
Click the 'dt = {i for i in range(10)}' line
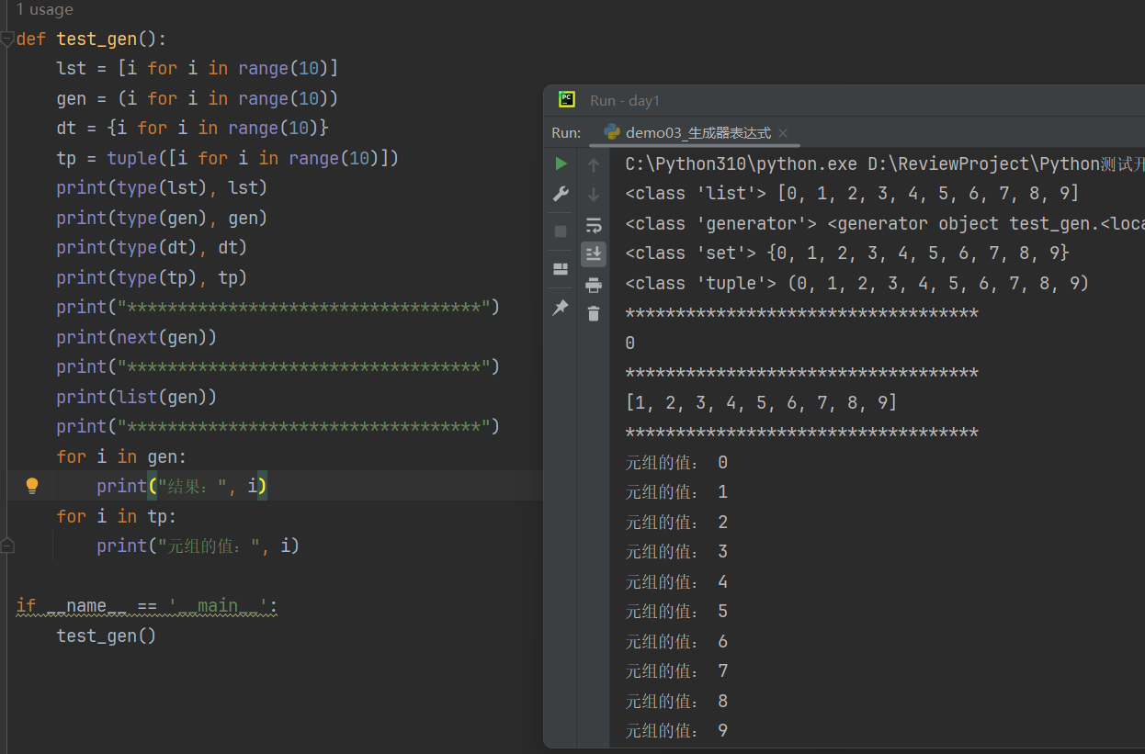192,129
